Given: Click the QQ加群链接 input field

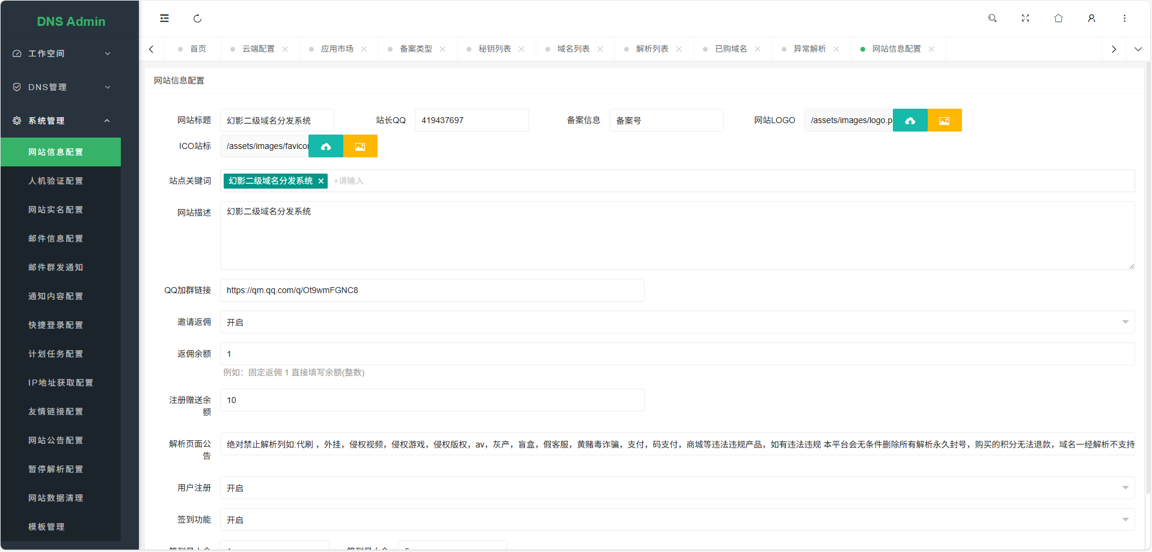Looking at the screenshot, I should (432, 291).
